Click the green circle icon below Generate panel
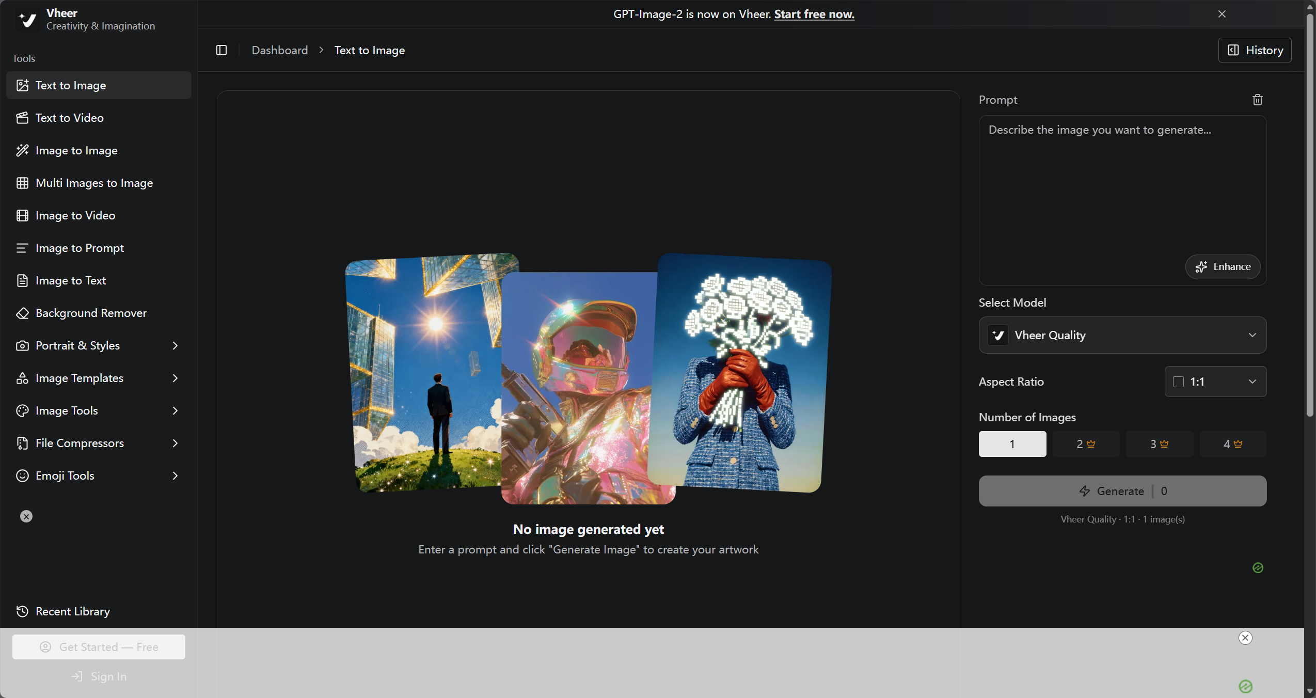Screen dimensions: 1316x698 tap(1258, 568)
